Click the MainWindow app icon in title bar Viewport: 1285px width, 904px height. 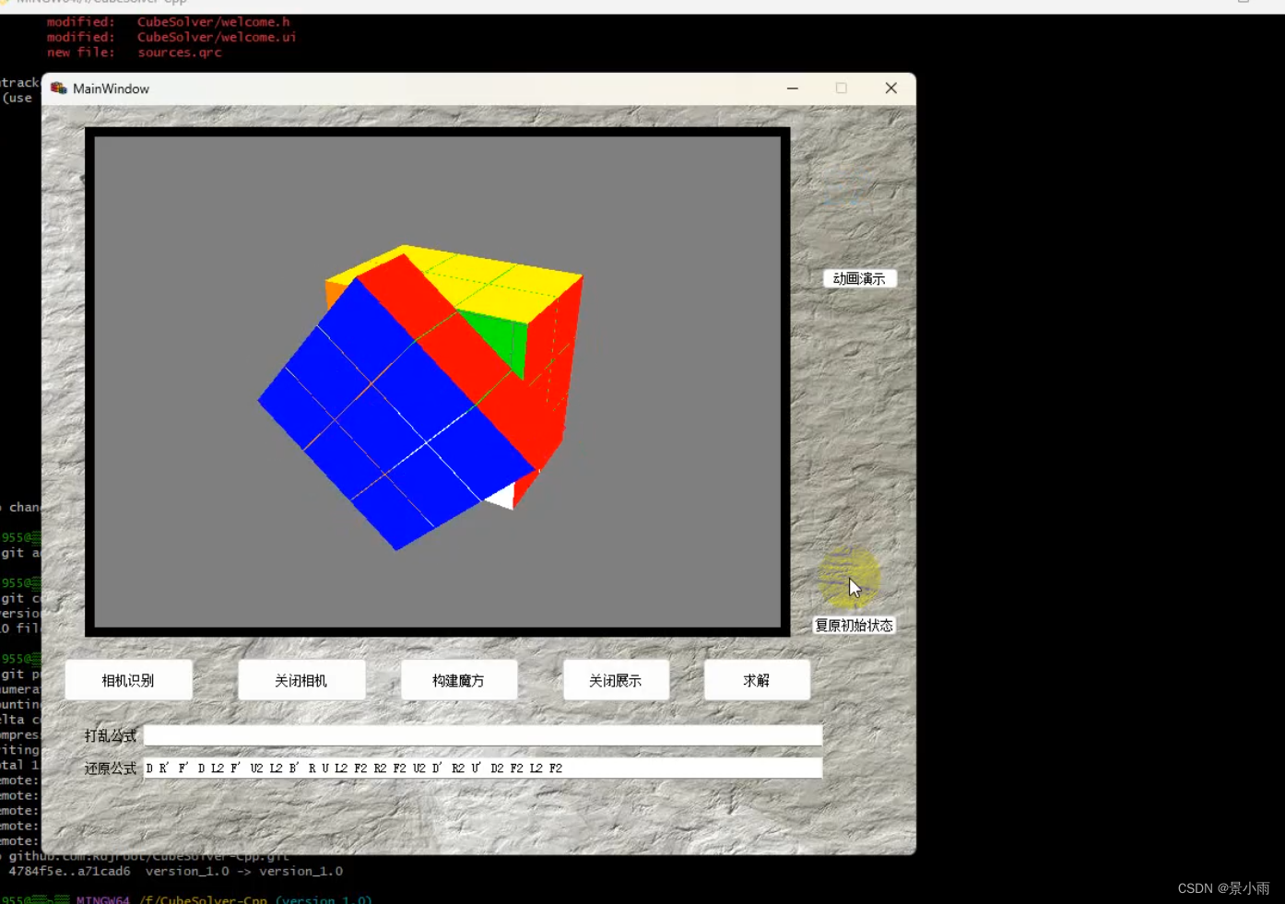pos(59,88)
